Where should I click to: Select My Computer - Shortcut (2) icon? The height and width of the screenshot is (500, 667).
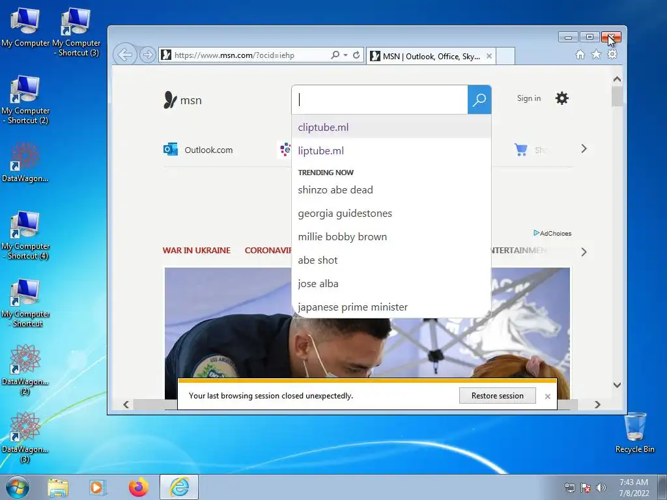point(25,100)
